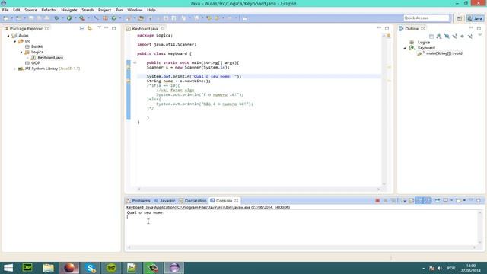Open Spotify from the taskbar

[x=111, y=267]
